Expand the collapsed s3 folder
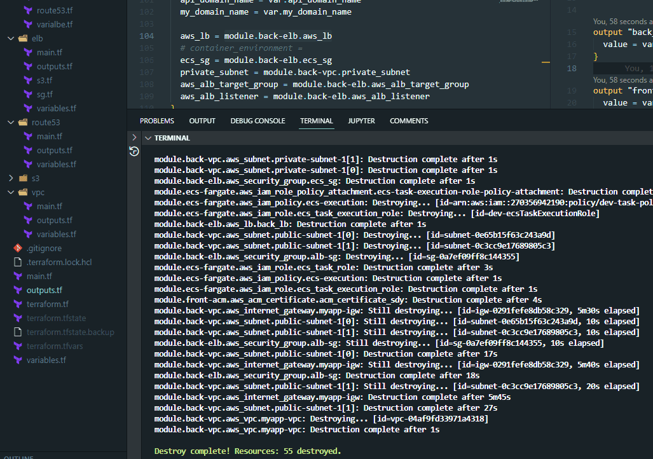 tap(11, 178)
